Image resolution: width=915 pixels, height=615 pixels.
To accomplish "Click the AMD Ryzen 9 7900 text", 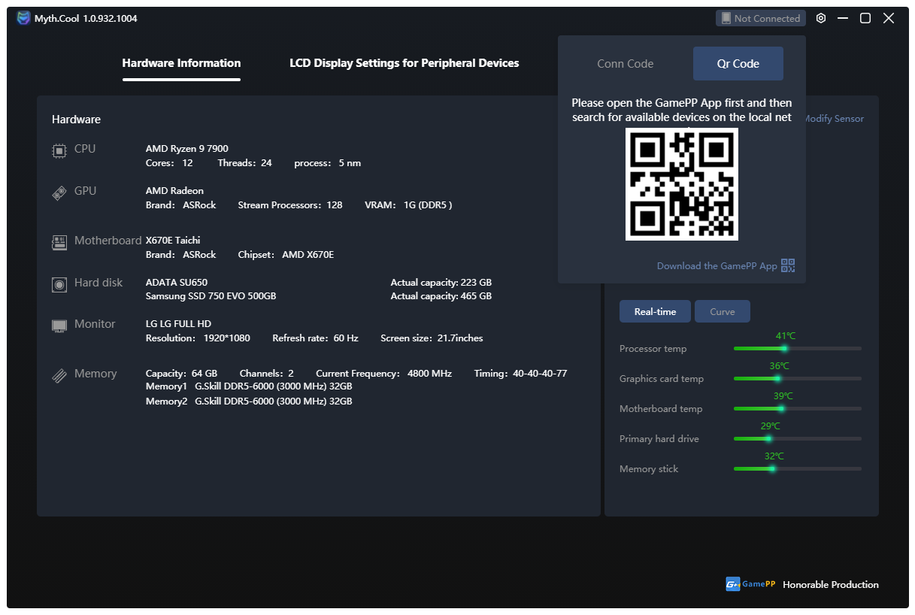I will [187, 149].
